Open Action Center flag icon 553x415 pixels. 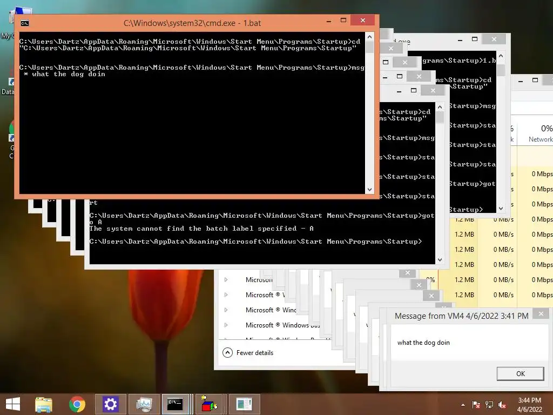476,405
